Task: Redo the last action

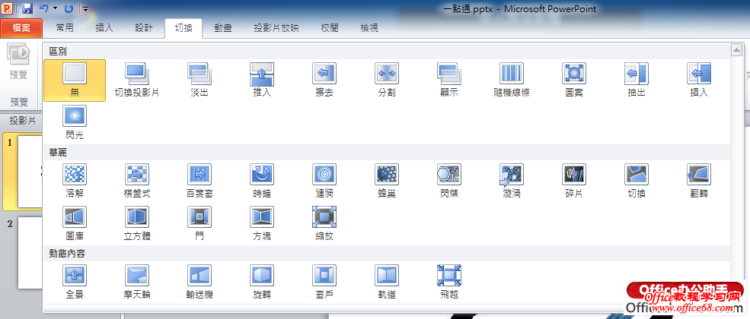Action: [x=69, y=8]
